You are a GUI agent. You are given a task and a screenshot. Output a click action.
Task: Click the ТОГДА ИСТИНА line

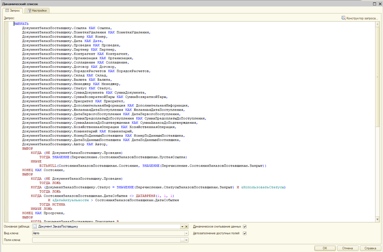tap(52, 204)
